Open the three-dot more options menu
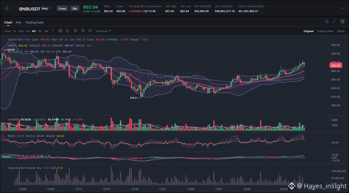The image size is (349, 193). pyautogui.click(x=343, y=8)
